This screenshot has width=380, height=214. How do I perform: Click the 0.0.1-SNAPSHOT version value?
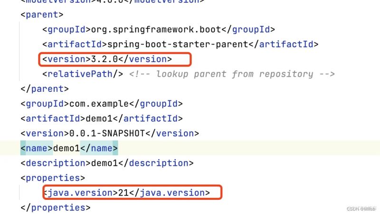click(x=107, y=134)
